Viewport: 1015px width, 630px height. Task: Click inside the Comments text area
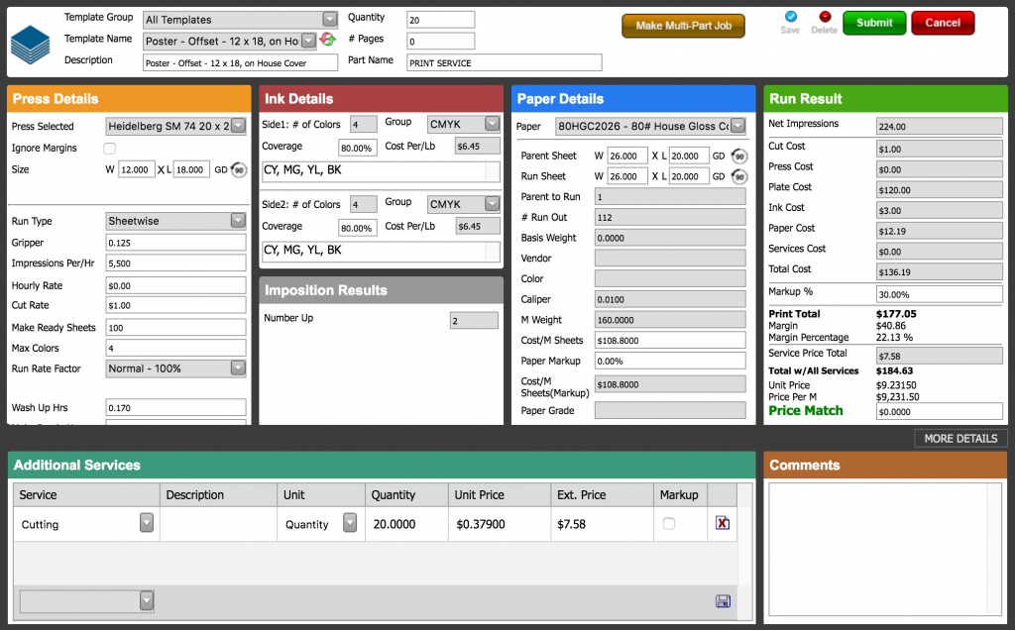pos(885,548)
